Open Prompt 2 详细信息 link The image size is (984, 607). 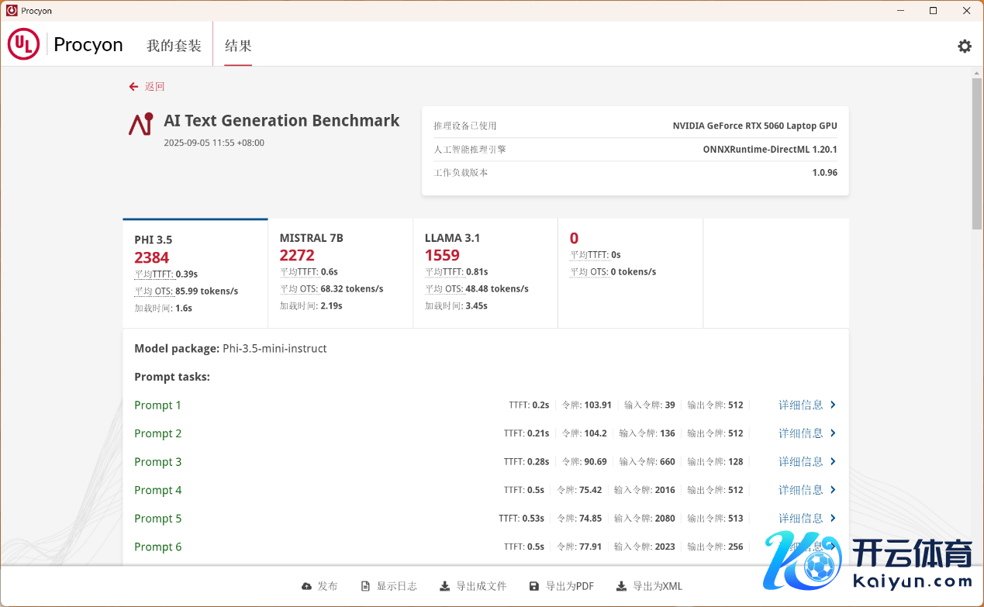800,433
